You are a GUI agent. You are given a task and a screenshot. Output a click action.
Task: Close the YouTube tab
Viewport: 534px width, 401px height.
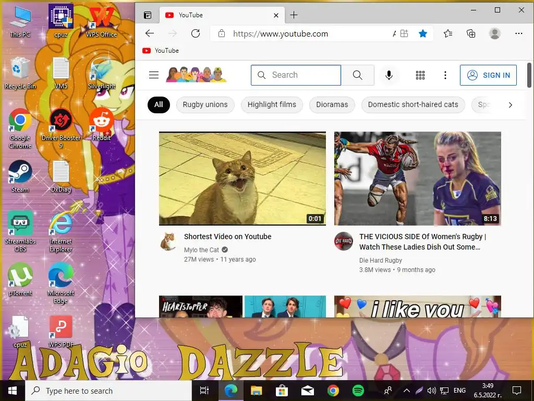(x=276, y=15)
